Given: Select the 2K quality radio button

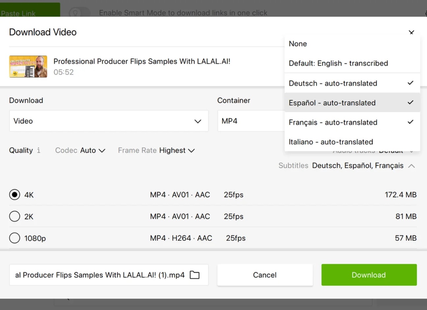Looking at the screenshot, I should (14, 216).
